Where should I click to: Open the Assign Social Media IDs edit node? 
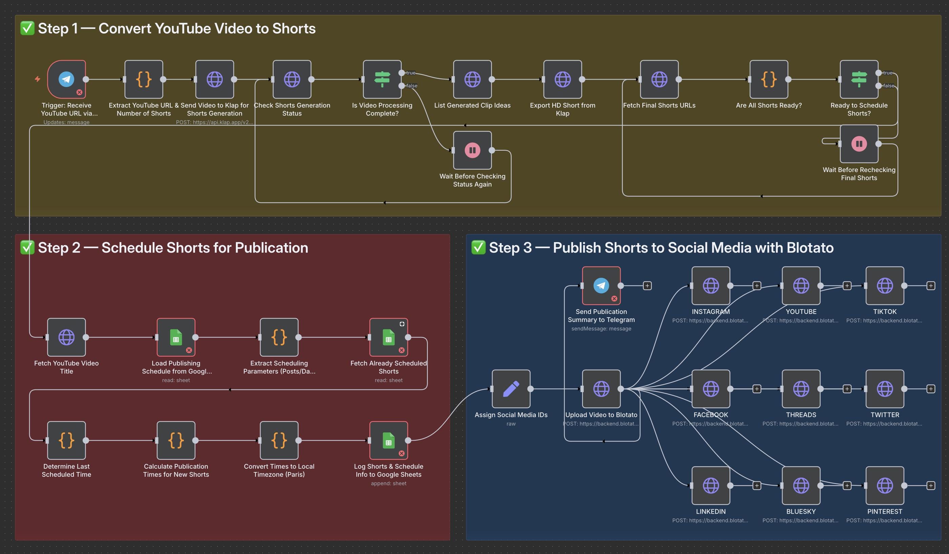tap(511, 388)
